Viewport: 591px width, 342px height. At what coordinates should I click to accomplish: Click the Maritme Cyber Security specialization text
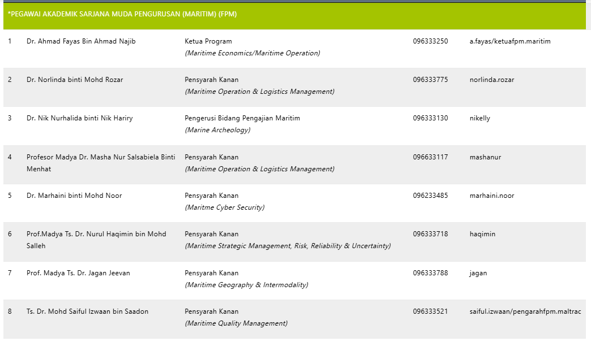click(225, 207)
